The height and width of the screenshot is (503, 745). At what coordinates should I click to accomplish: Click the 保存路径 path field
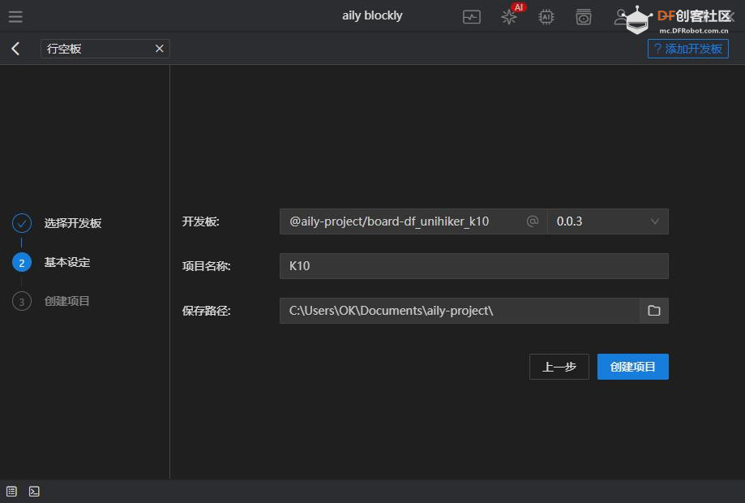coord(459,311)
